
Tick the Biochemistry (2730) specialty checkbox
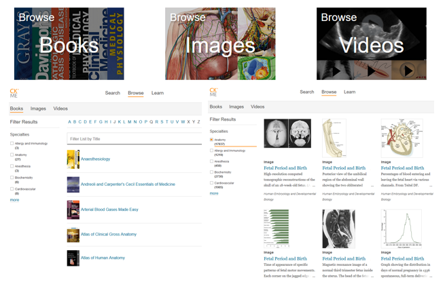(212, 173)
